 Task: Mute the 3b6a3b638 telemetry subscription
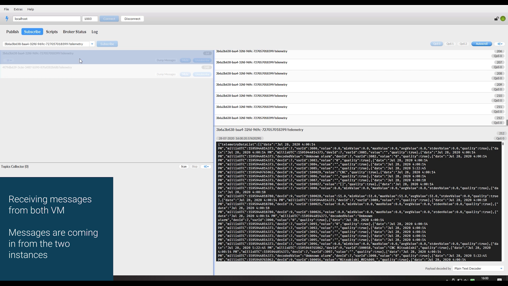(185, 60)
